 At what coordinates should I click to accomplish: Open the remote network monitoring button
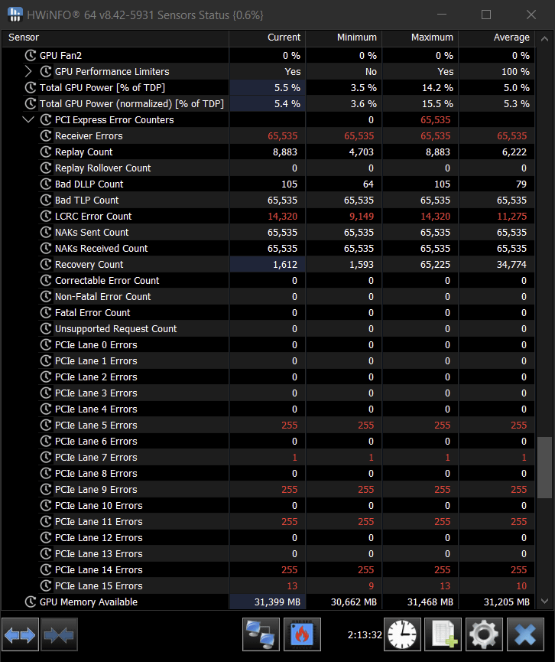coord(261,635)
